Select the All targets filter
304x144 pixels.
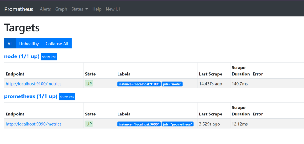click(x=10, y=43)
